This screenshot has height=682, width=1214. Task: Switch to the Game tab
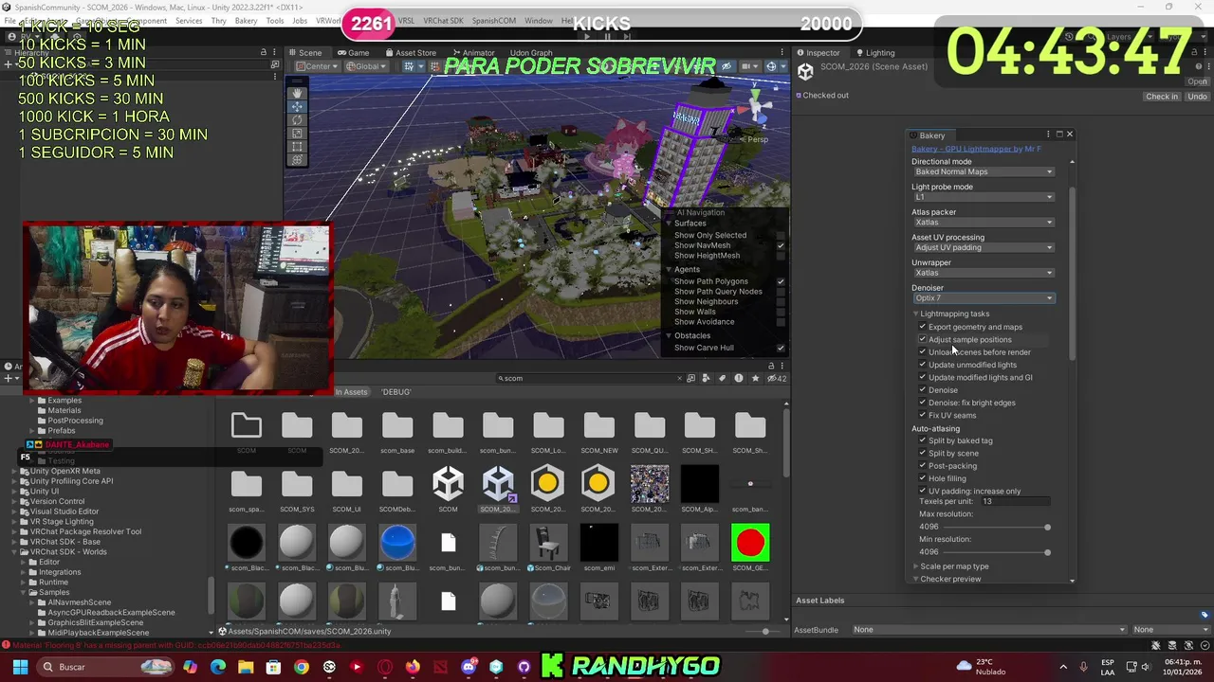tap(354, 53)
